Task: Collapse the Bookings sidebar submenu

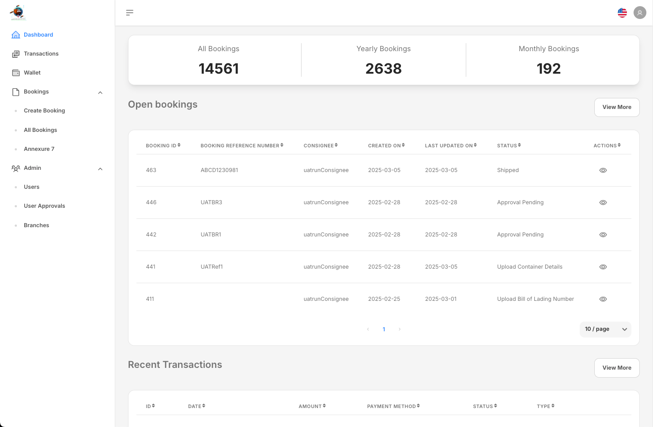Action: [100, 92]
